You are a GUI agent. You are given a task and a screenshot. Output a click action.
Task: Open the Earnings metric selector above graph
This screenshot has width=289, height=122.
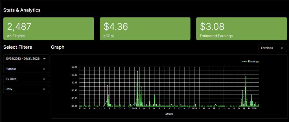click(x=272, y=48)
